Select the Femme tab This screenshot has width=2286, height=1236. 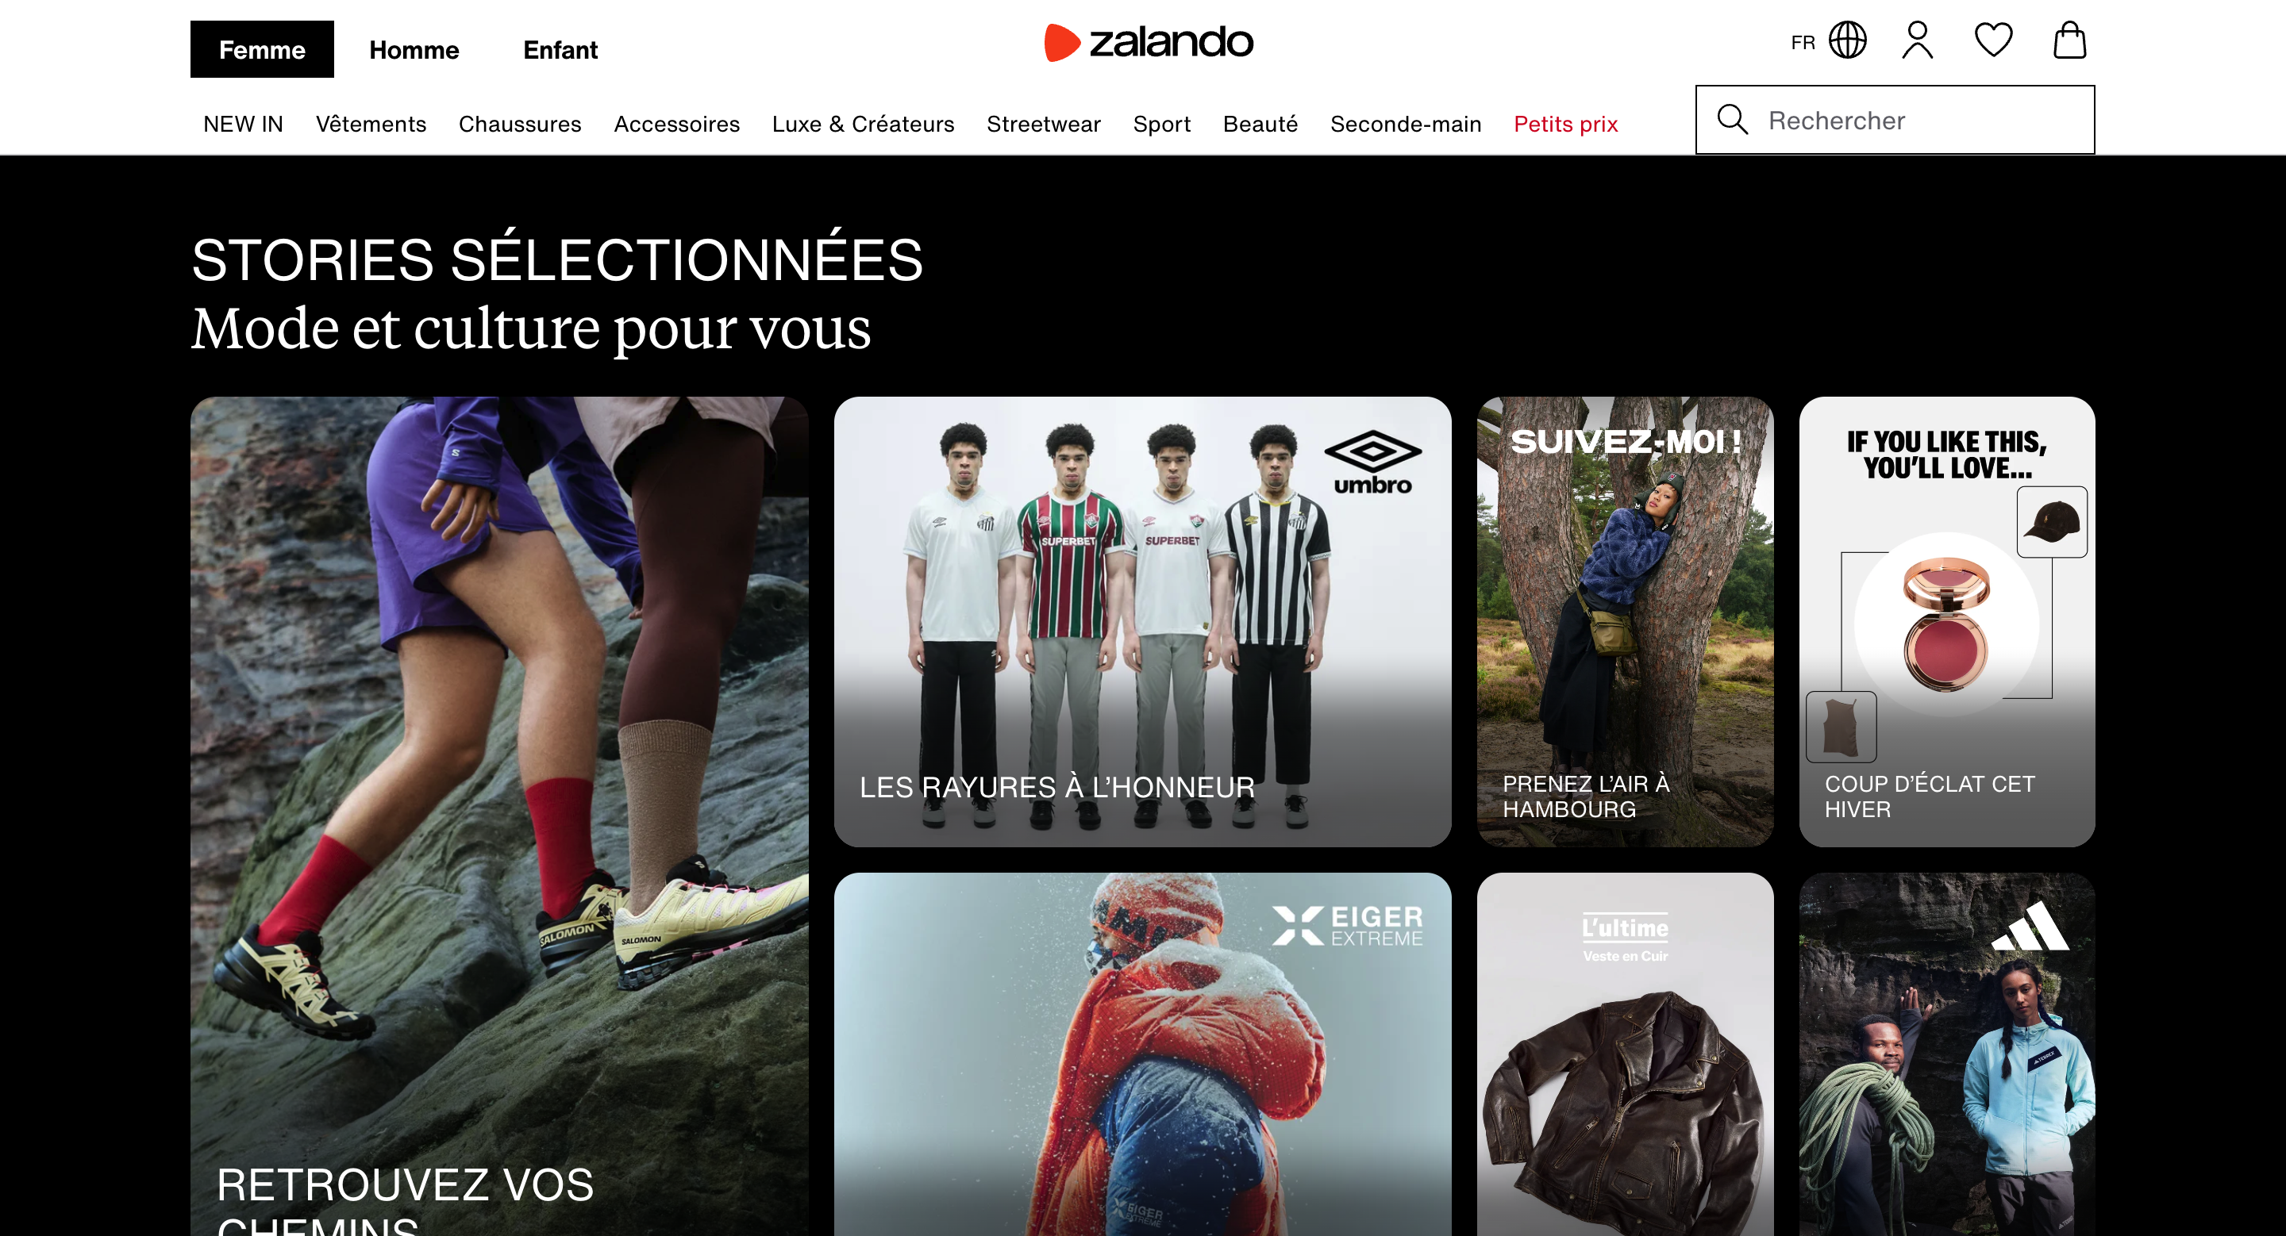(262, 50)
